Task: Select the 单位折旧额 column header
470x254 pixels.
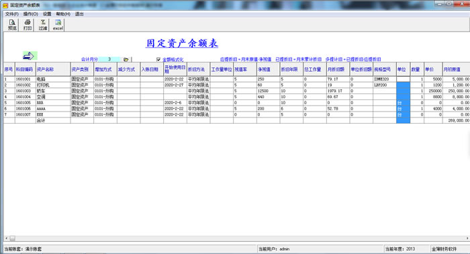Action: (361, 69)
